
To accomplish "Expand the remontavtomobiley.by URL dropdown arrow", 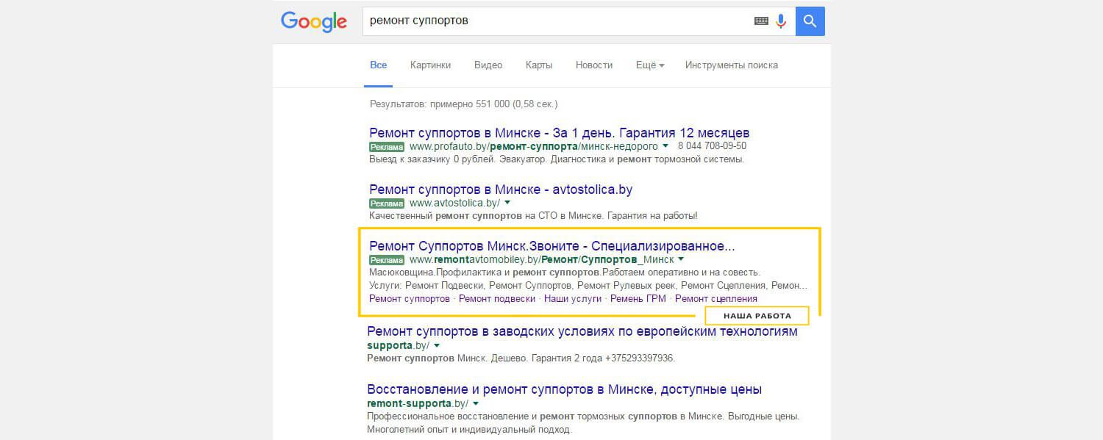I will [x=681, y=259].
